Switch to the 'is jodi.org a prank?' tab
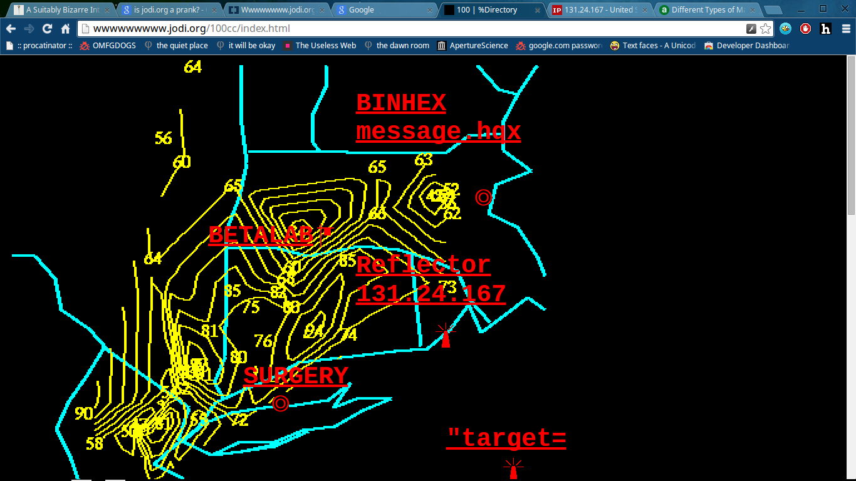 168,10
